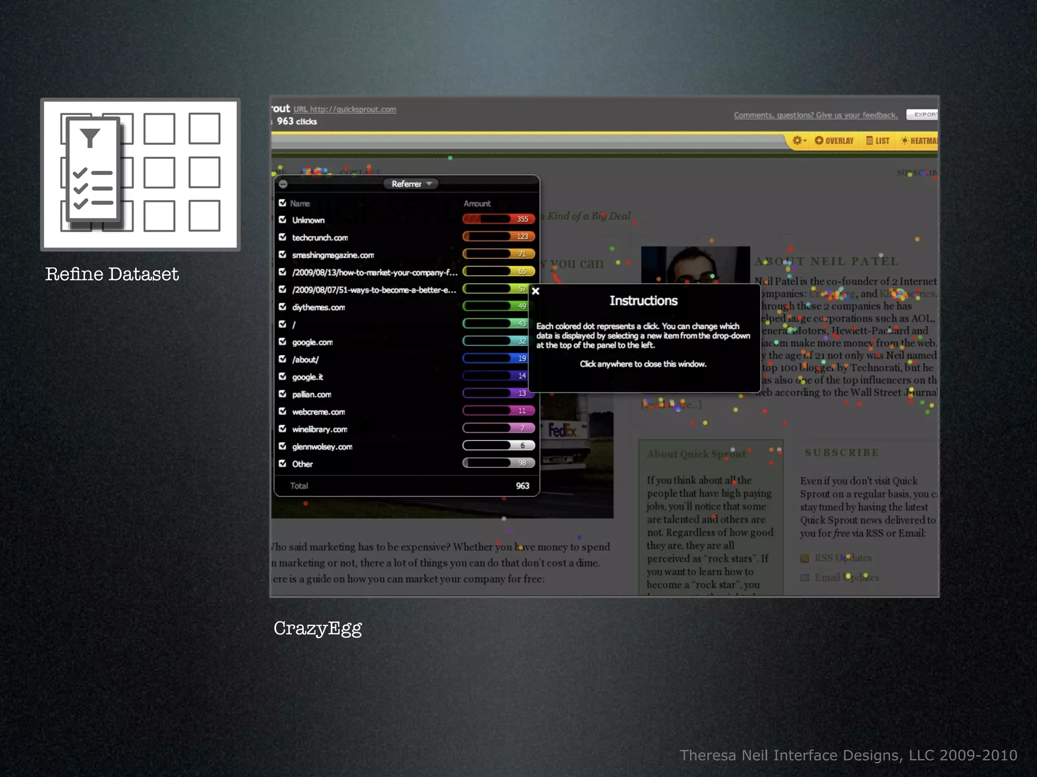
Task: Select the 'techcrunch.com' referrer name
Action: pyautogui.click(x=320, y=238)
